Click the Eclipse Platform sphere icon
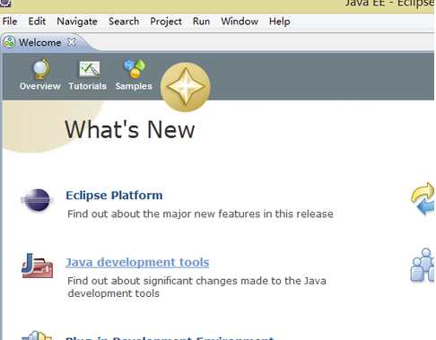The image size is (436, 340). pos(38,200)
